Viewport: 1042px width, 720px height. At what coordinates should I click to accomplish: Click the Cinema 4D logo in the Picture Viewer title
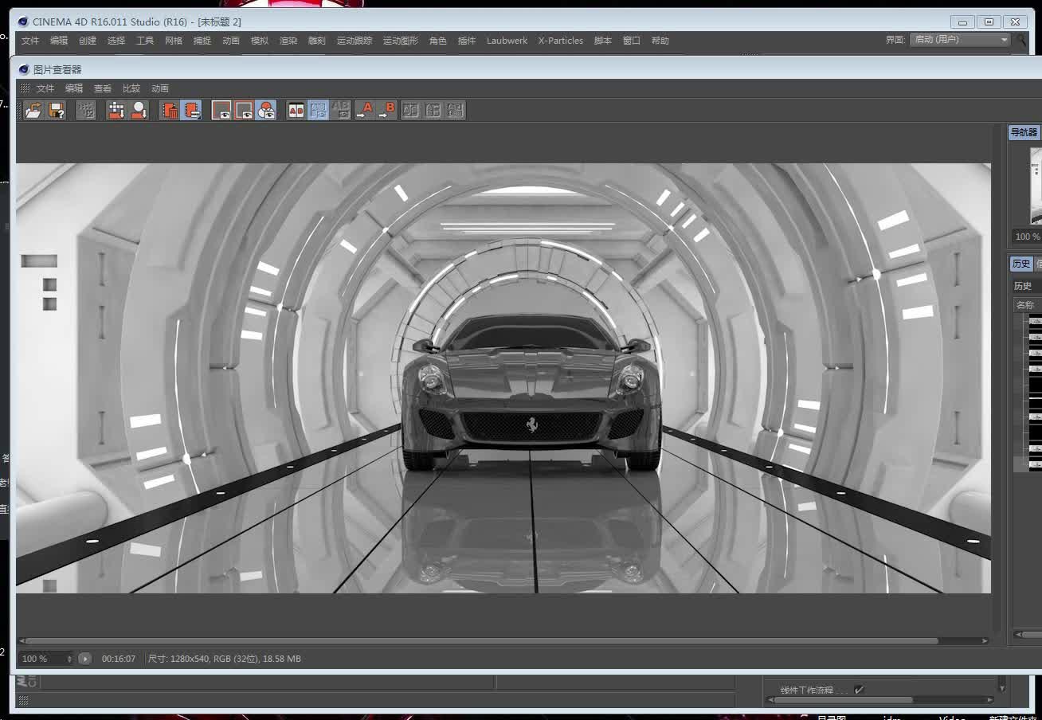pyautogui.click(x=24, y=69)
